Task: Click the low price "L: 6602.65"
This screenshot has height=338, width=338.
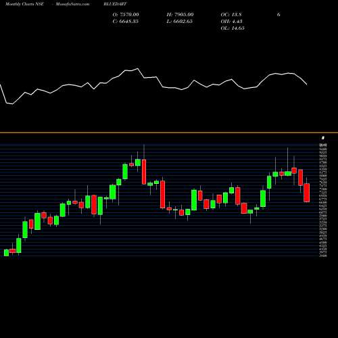Action: point(180,22)
